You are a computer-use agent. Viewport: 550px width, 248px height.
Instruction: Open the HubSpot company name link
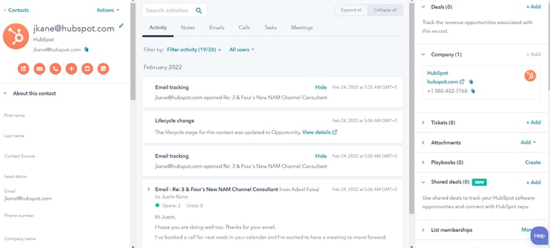point(437,74)
